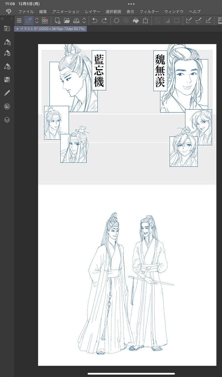Collapse palette dock with left double chevron

click(2, 19)
